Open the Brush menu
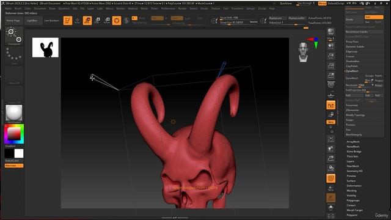391x220 pixels. 18,9
